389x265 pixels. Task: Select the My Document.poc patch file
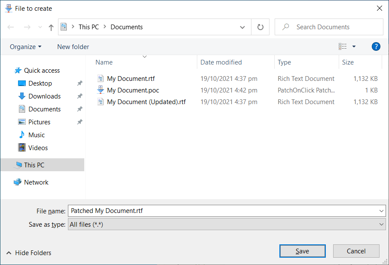[133, 90]
